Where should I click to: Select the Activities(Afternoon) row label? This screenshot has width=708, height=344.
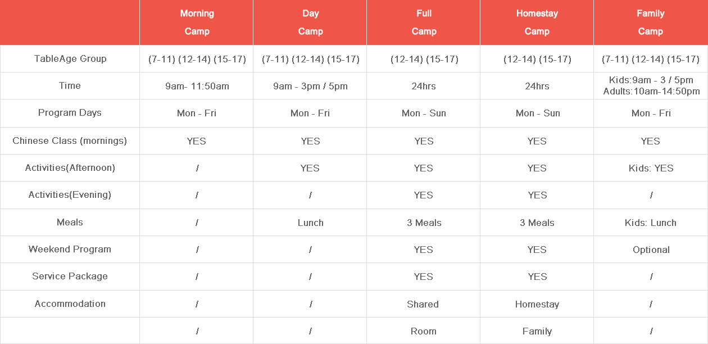click(x=70, y=168)
